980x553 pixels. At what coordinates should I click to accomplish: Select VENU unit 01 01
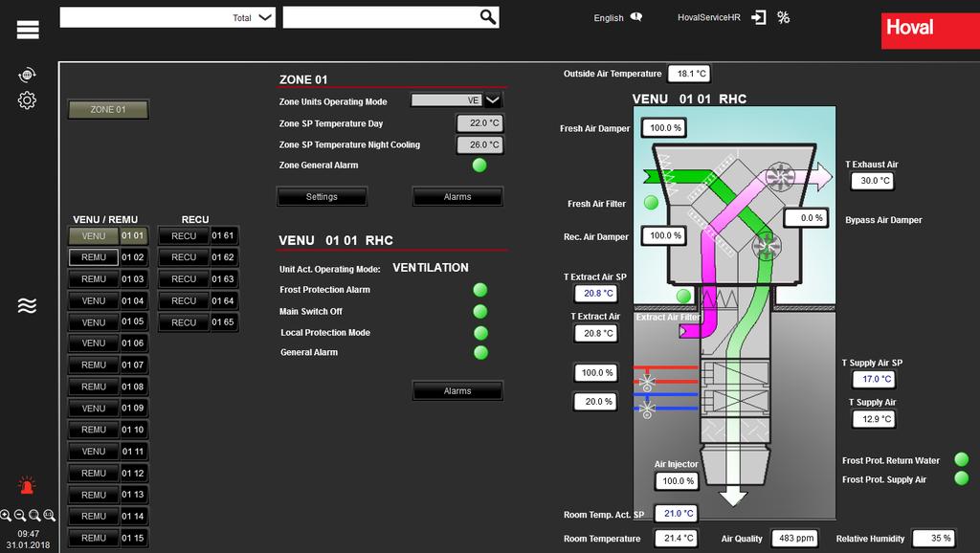(x=108, y=235)
